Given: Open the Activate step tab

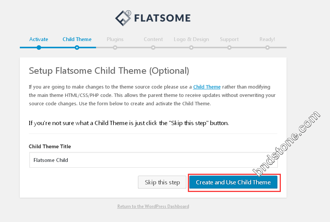Looking at the screenshot, I should 39,39.
